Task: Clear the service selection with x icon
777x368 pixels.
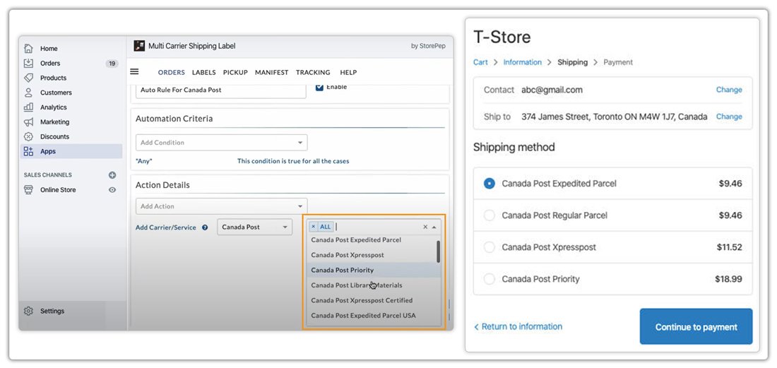Action: tap(425, 227)
